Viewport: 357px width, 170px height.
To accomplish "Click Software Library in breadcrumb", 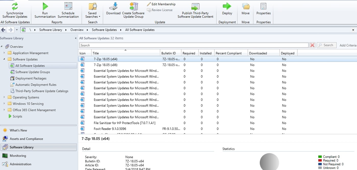I will pyautogui.click(x=51, y=30).
